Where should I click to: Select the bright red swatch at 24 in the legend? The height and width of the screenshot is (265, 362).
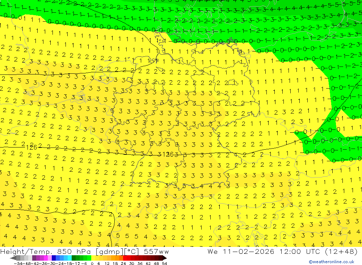tap(125, 258)
